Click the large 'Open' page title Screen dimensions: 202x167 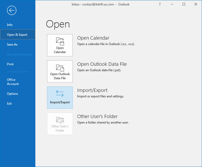(x=58, y=24)
